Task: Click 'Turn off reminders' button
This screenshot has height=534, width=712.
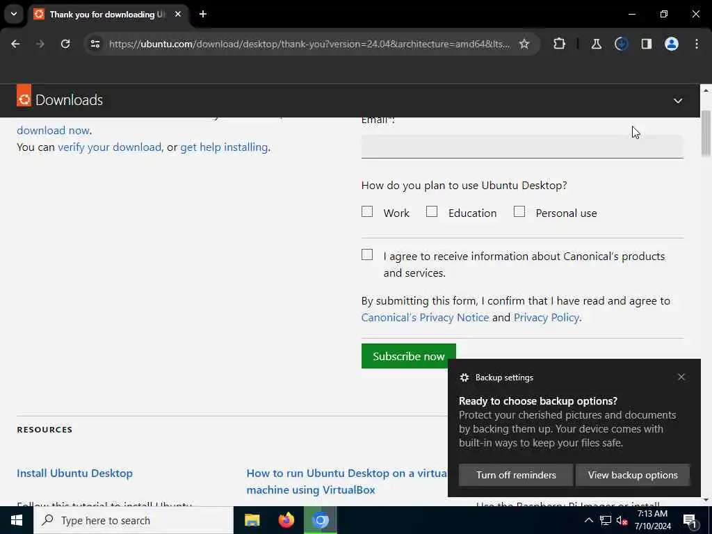Action: (516, 475)
